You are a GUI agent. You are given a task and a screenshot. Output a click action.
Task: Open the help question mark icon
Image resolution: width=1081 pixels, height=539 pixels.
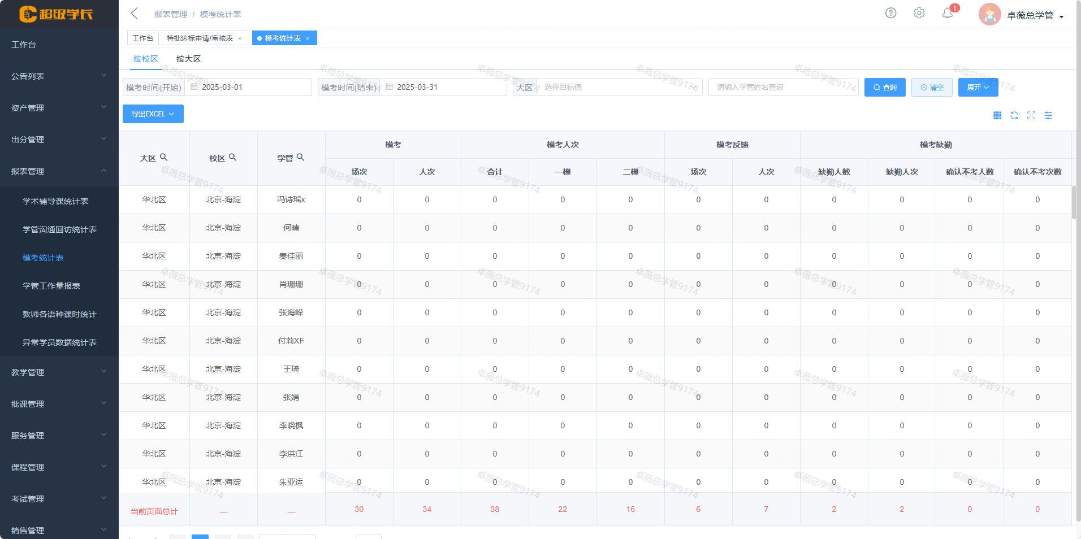[890, 13]
